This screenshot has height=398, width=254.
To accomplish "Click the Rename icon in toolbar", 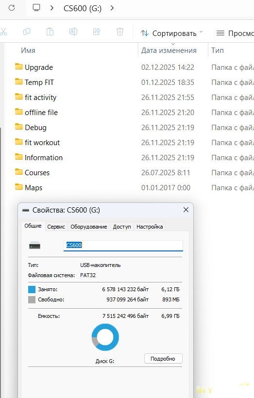I will pos(73,32).
